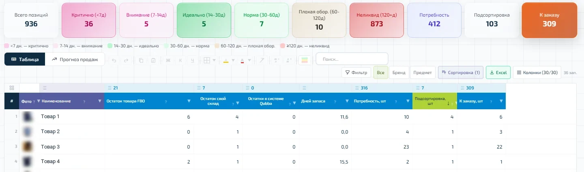The image size is (584, 172).
Task: Click the menu lines icon above Потребность total 316
Action: 357,88
